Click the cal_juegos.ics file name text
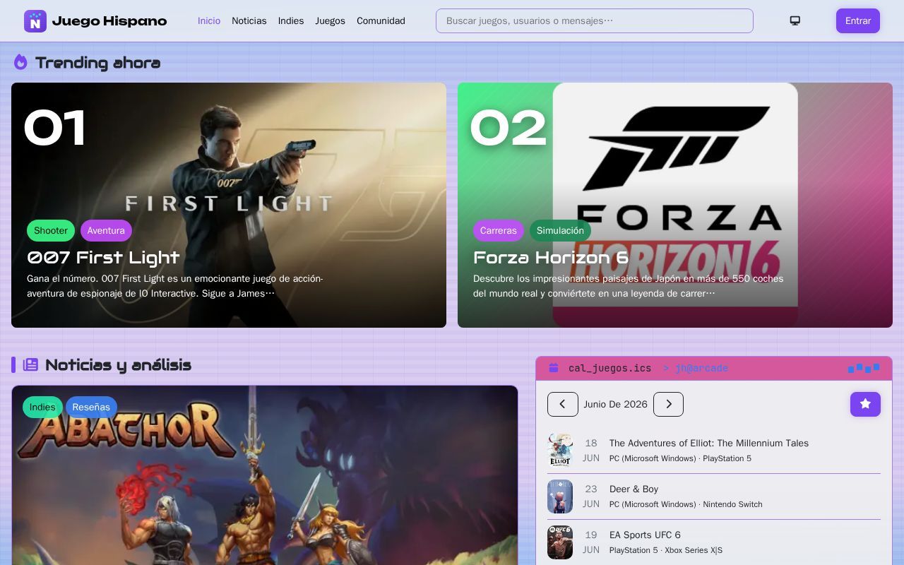 pyautogui.click(x=609, y=368)
